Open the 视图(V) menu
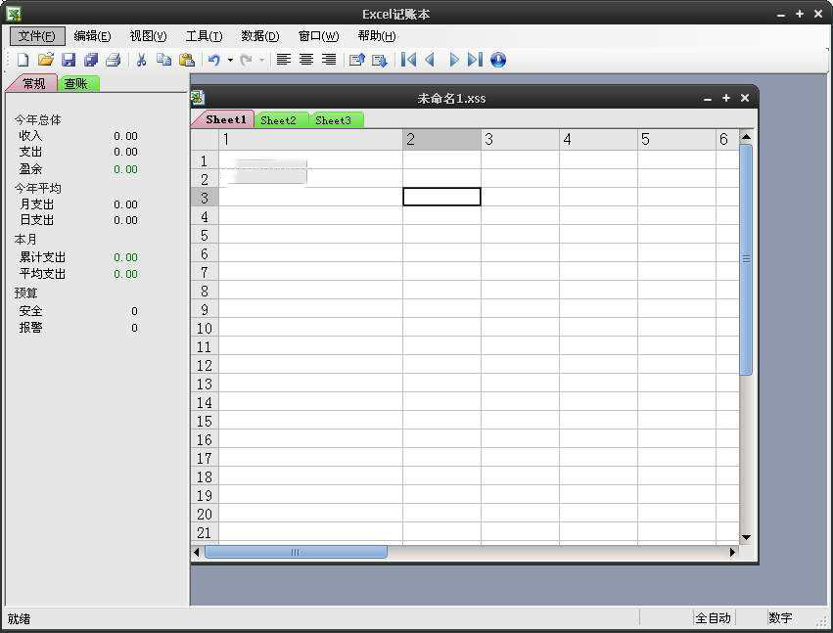The height and width of the screenshot is (633, 833). tap(148, 36)
